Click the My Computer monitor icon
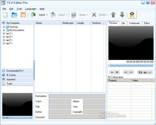Image resolution: width=156 pixels, height=125 pixels. [4, 23]
